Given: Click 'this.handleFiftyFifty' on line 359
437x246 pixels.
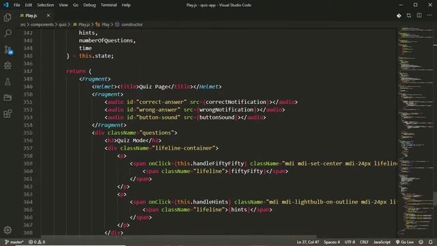Looking at the screenshot, I should pyautogui.click(x=210, y=163).
